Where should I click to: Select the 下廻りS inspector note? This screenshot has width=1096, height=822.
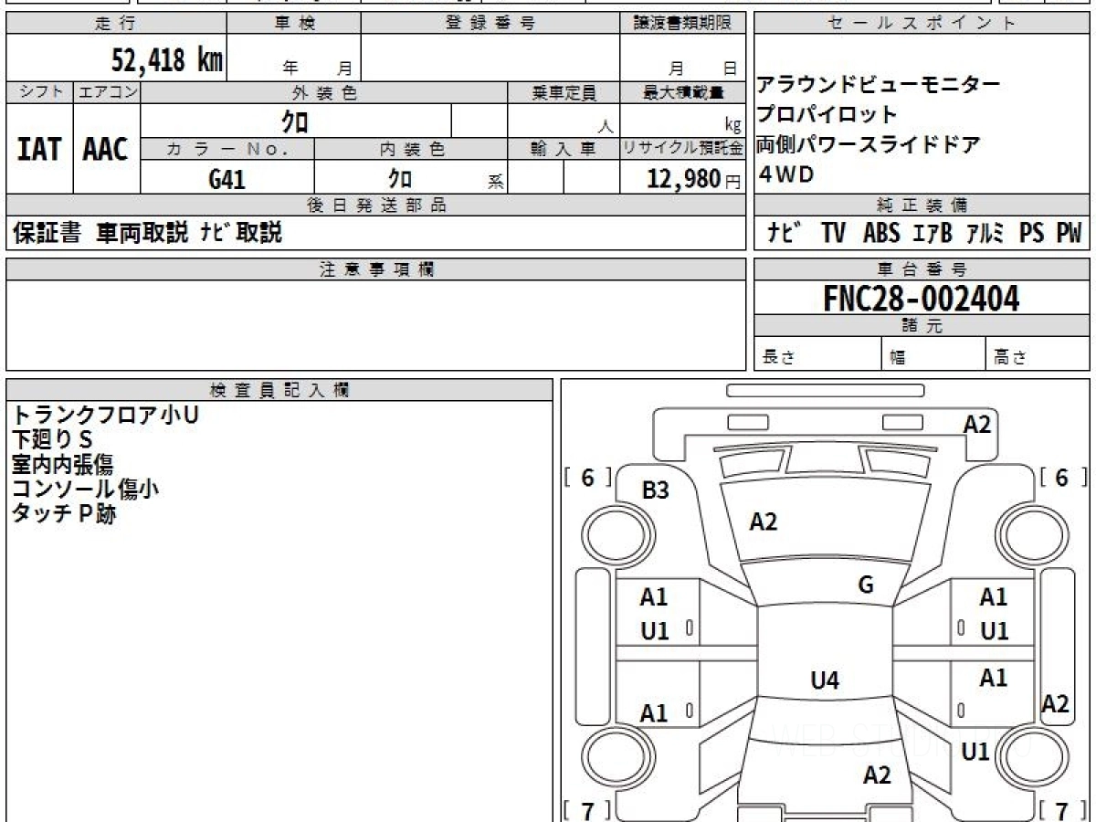[x=52, y=439]
